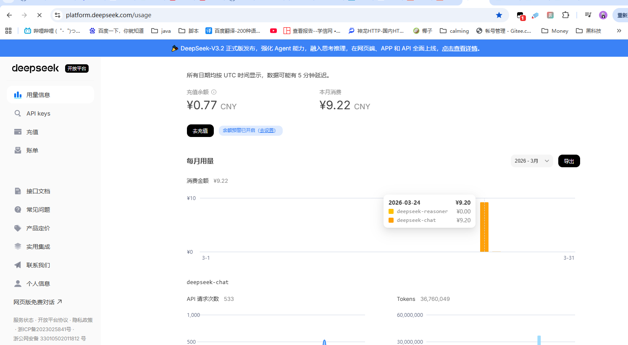Open the Money bookmark folder

(555, 31)
